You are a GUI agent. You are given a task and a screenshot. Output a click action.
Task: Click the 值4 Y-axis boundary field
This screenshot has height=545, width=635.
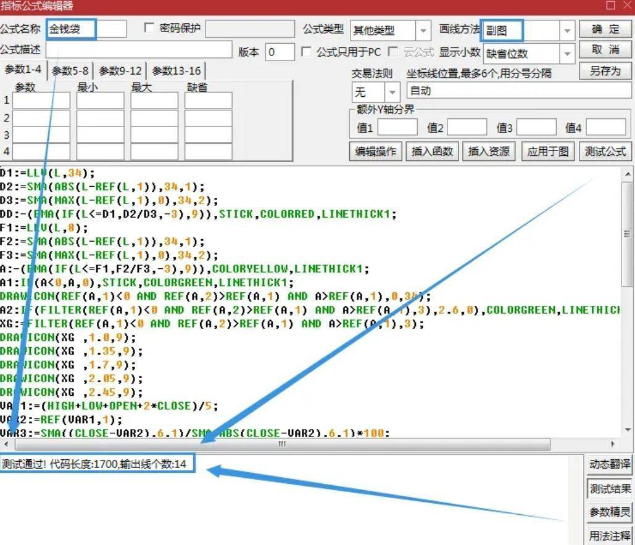click(x=606, y=127)
